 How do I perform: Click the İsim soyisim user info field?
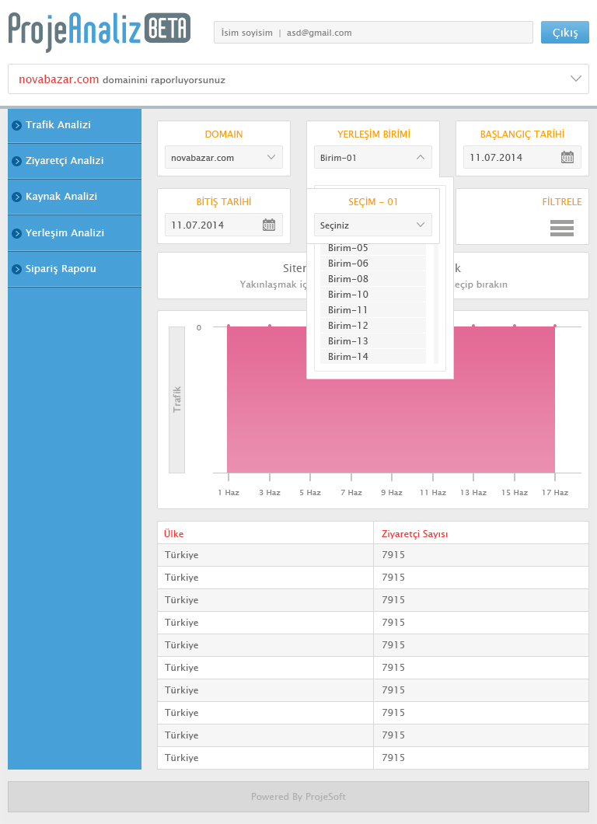click(x=373, y=33)
